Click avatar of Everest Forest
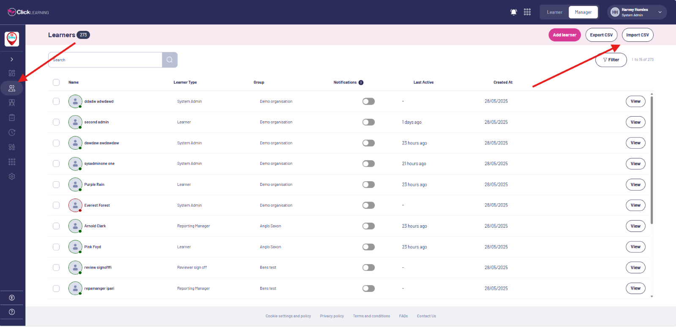676x327 pixels. 75,205
